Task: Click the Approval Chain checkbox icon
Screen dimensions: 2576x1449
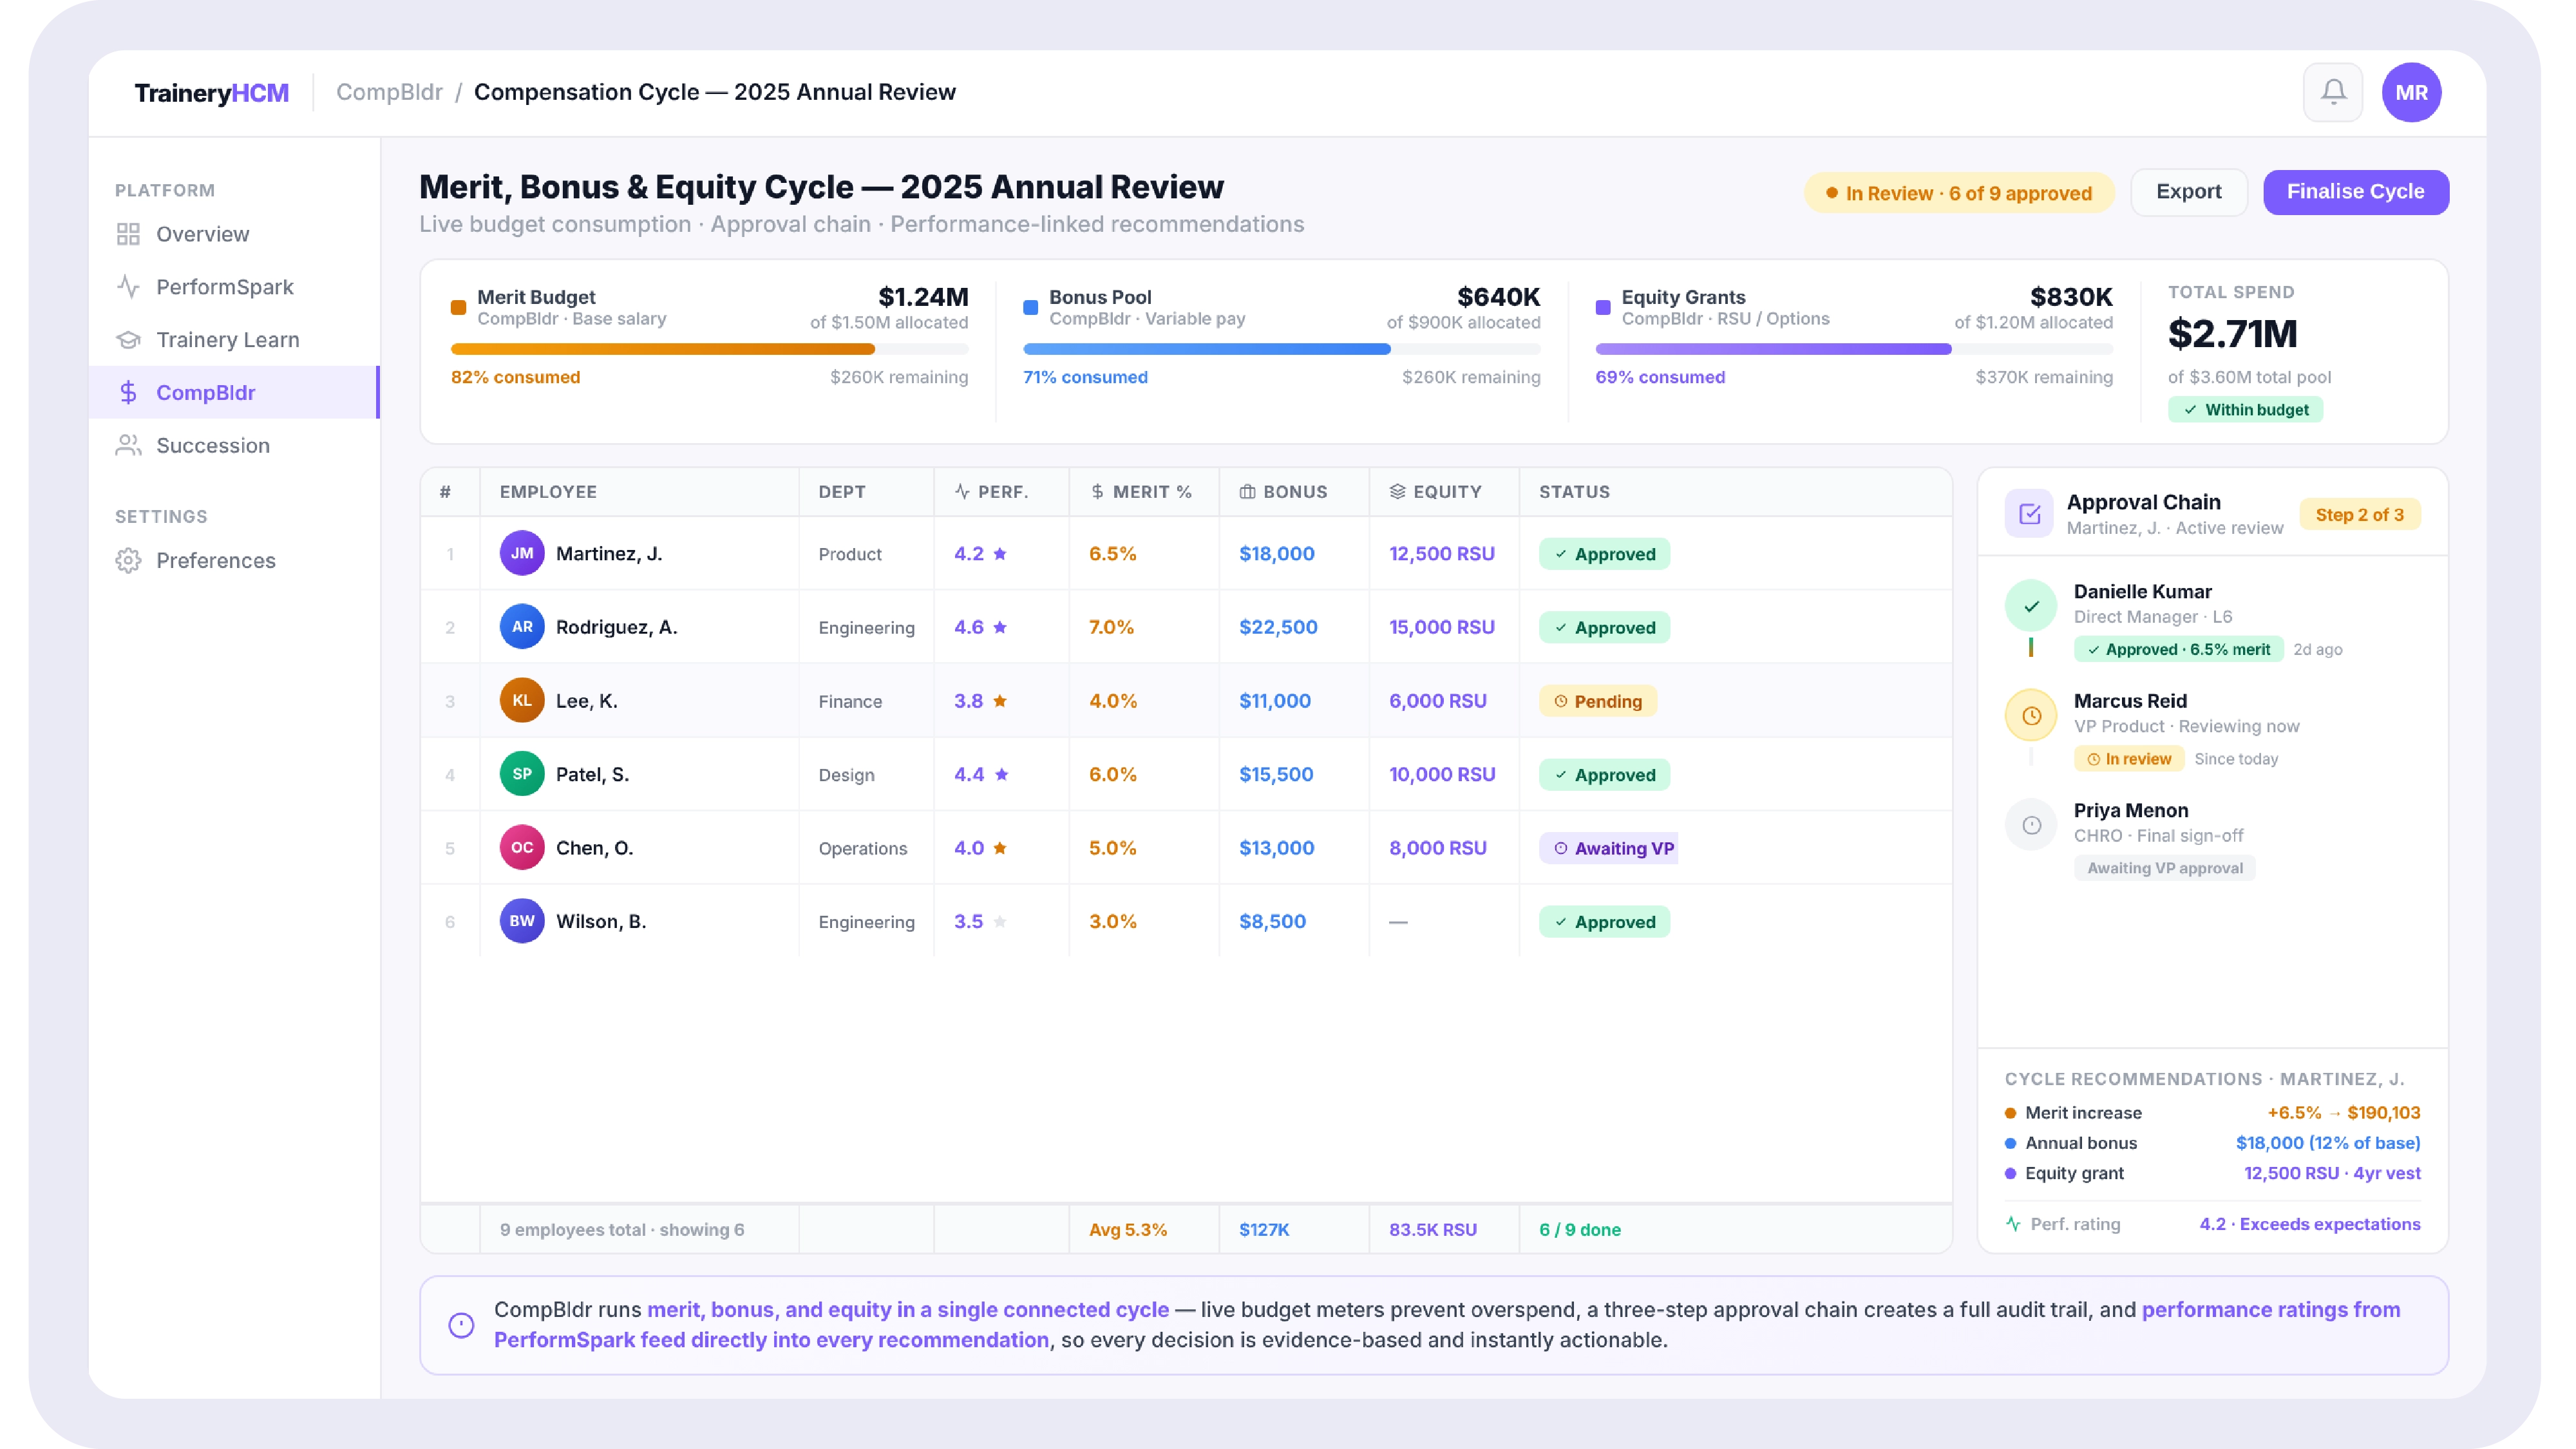Action: 2029,514
